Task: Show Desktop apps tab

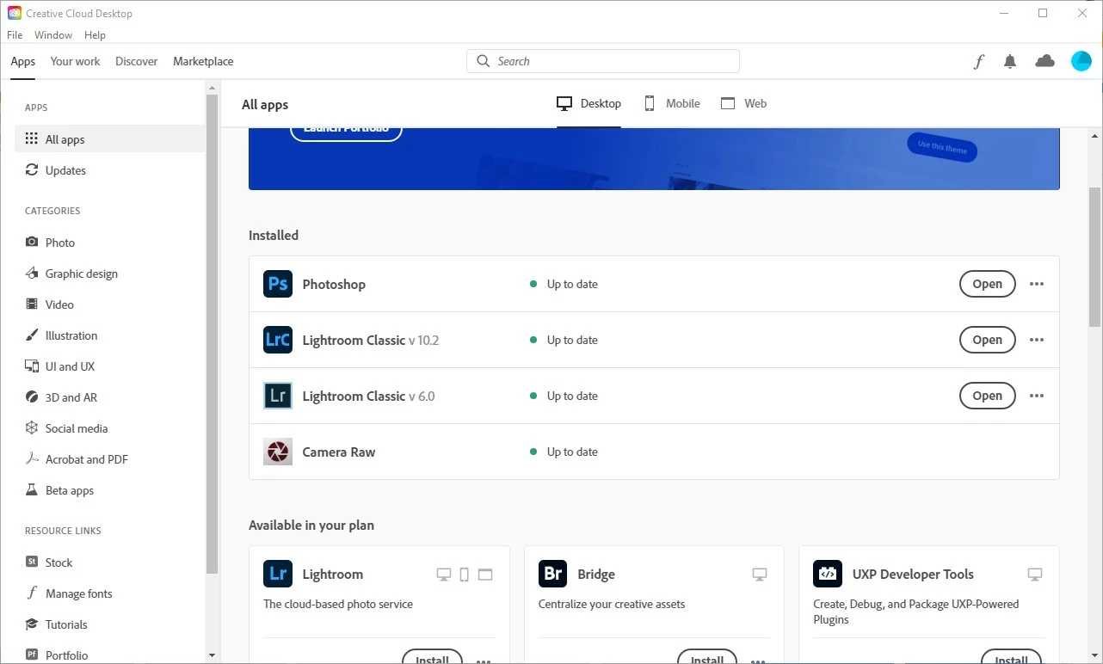Action: coord(588,103)
